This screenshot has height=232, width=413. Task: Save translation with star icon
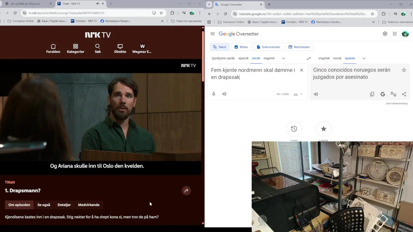pyautogui.click(x=404, y=70)
